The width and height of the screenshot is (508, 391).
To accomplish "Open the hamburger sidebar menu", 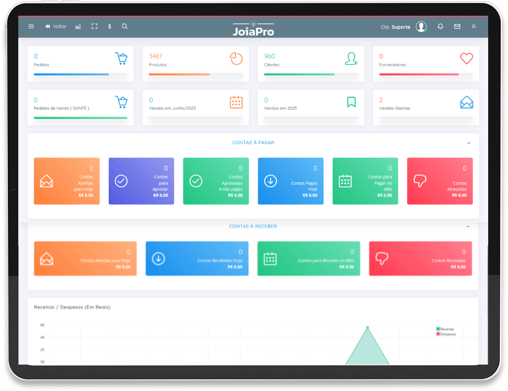I will pos(31,26).
